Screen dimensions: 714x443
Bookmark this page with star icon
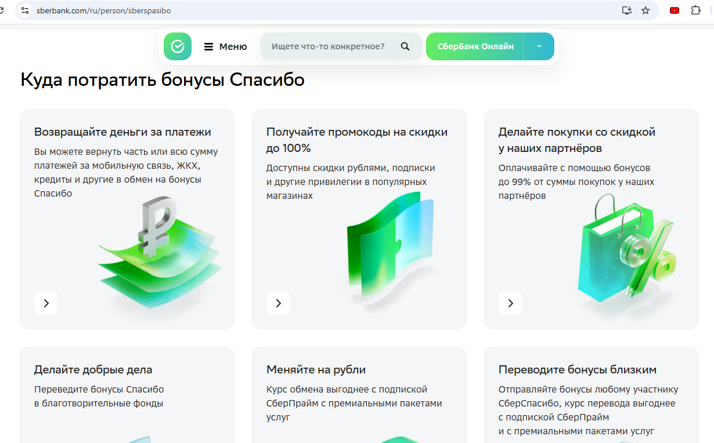click(x=646, y=10)
